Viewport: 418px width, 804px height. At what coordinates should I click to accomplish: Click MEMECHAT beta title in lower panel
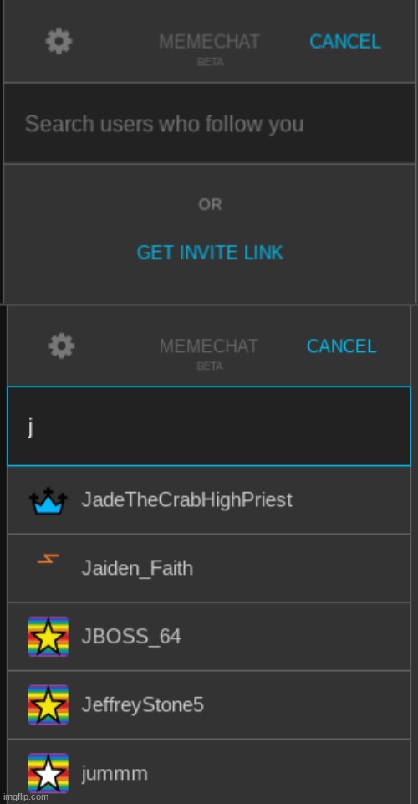209,352
